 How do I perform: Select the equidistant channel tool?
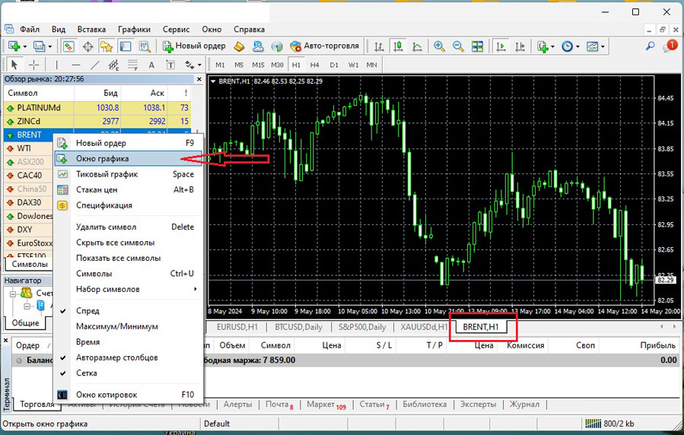pos(113,65)
